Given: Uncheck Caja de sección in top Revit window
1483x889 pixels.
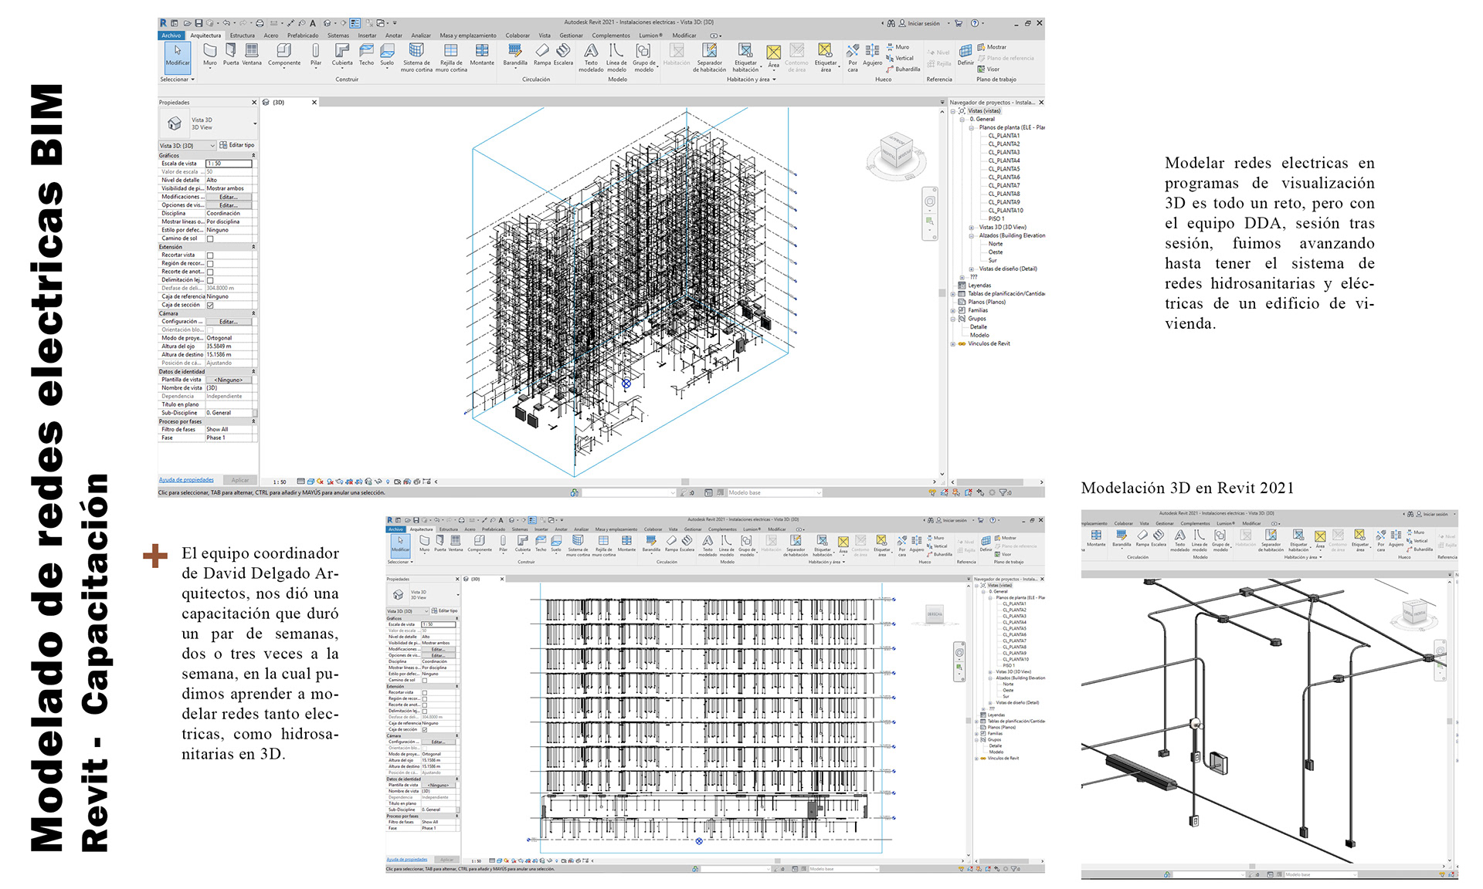Looking at the screenshot, I should coord(210,305).
